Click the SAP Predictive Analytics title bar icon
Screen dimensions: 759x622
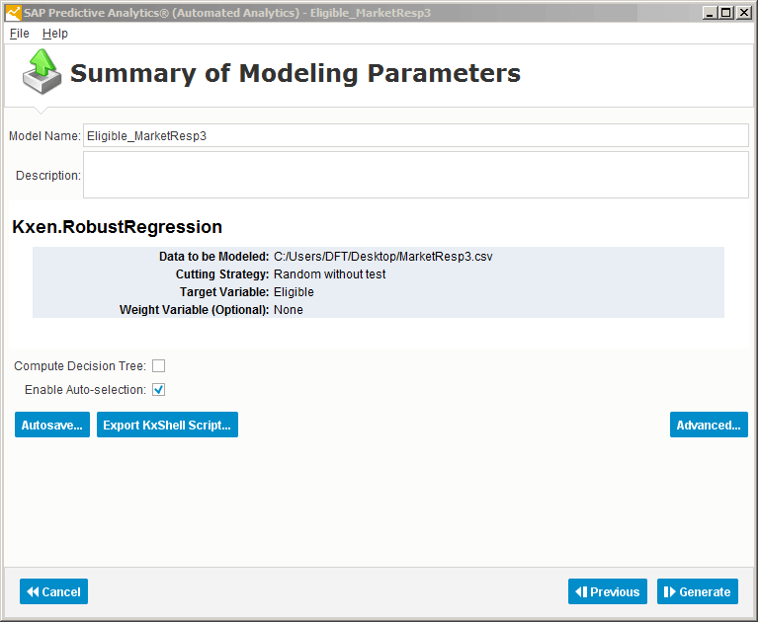(x=13, y=13)
